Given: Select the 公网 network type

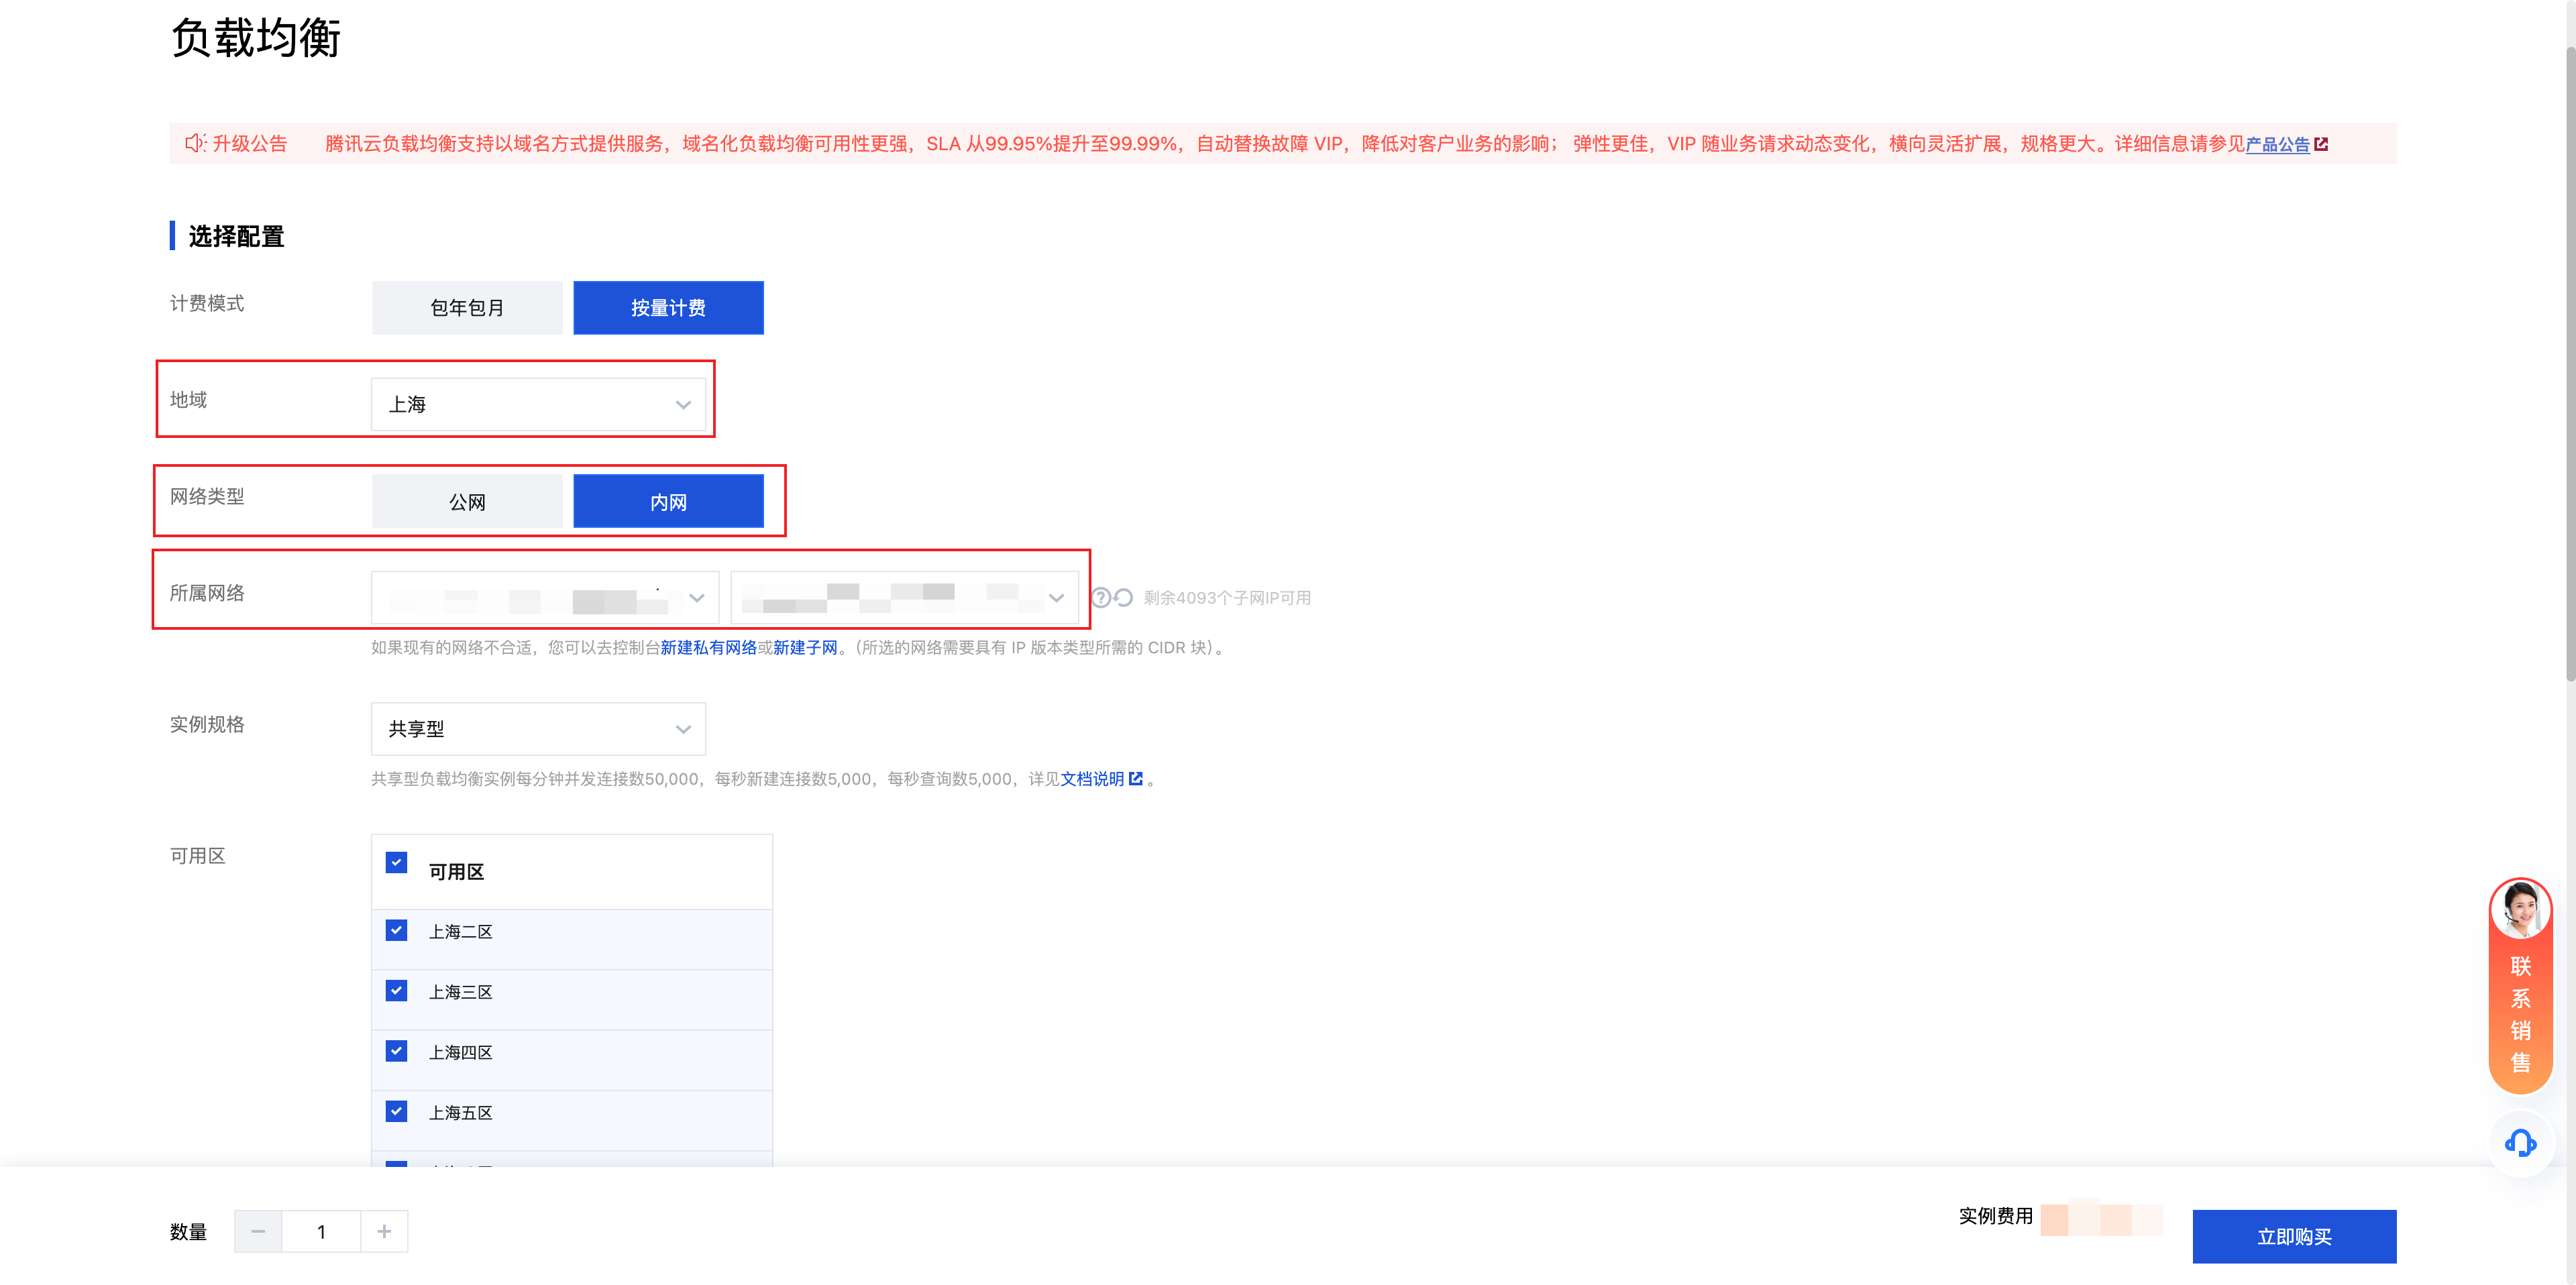Looking at the screenshot, I should click(x=467, y=502).
